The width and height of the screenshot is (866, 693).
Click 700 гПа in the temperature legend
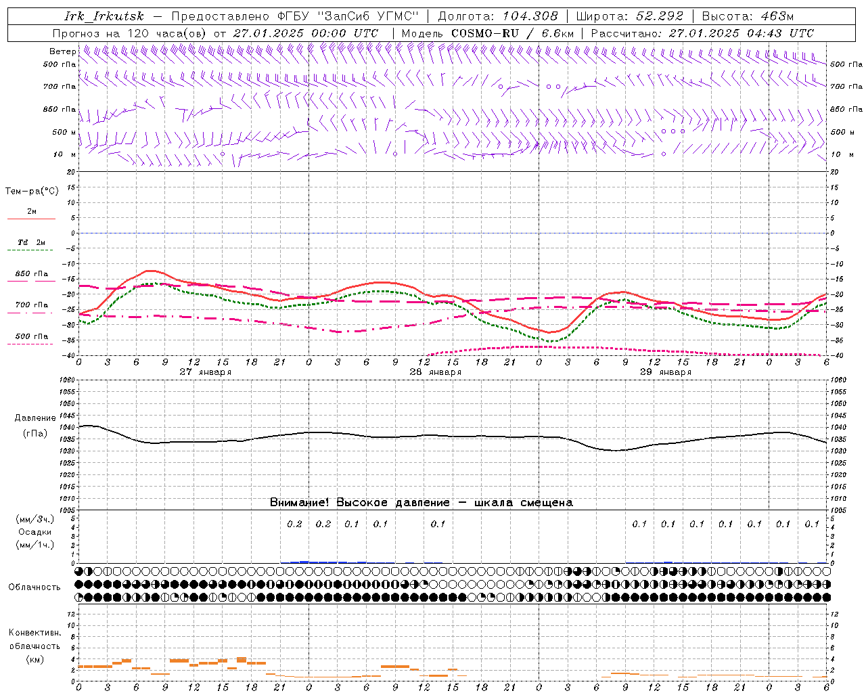32,305
